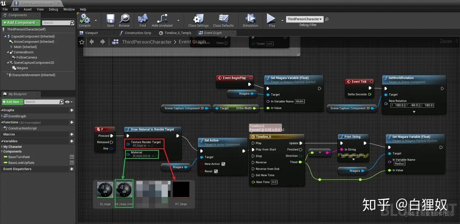The image size is (460, 224).
Task: Click the search magnifier in Components search box
Action: tap(72, 23)
